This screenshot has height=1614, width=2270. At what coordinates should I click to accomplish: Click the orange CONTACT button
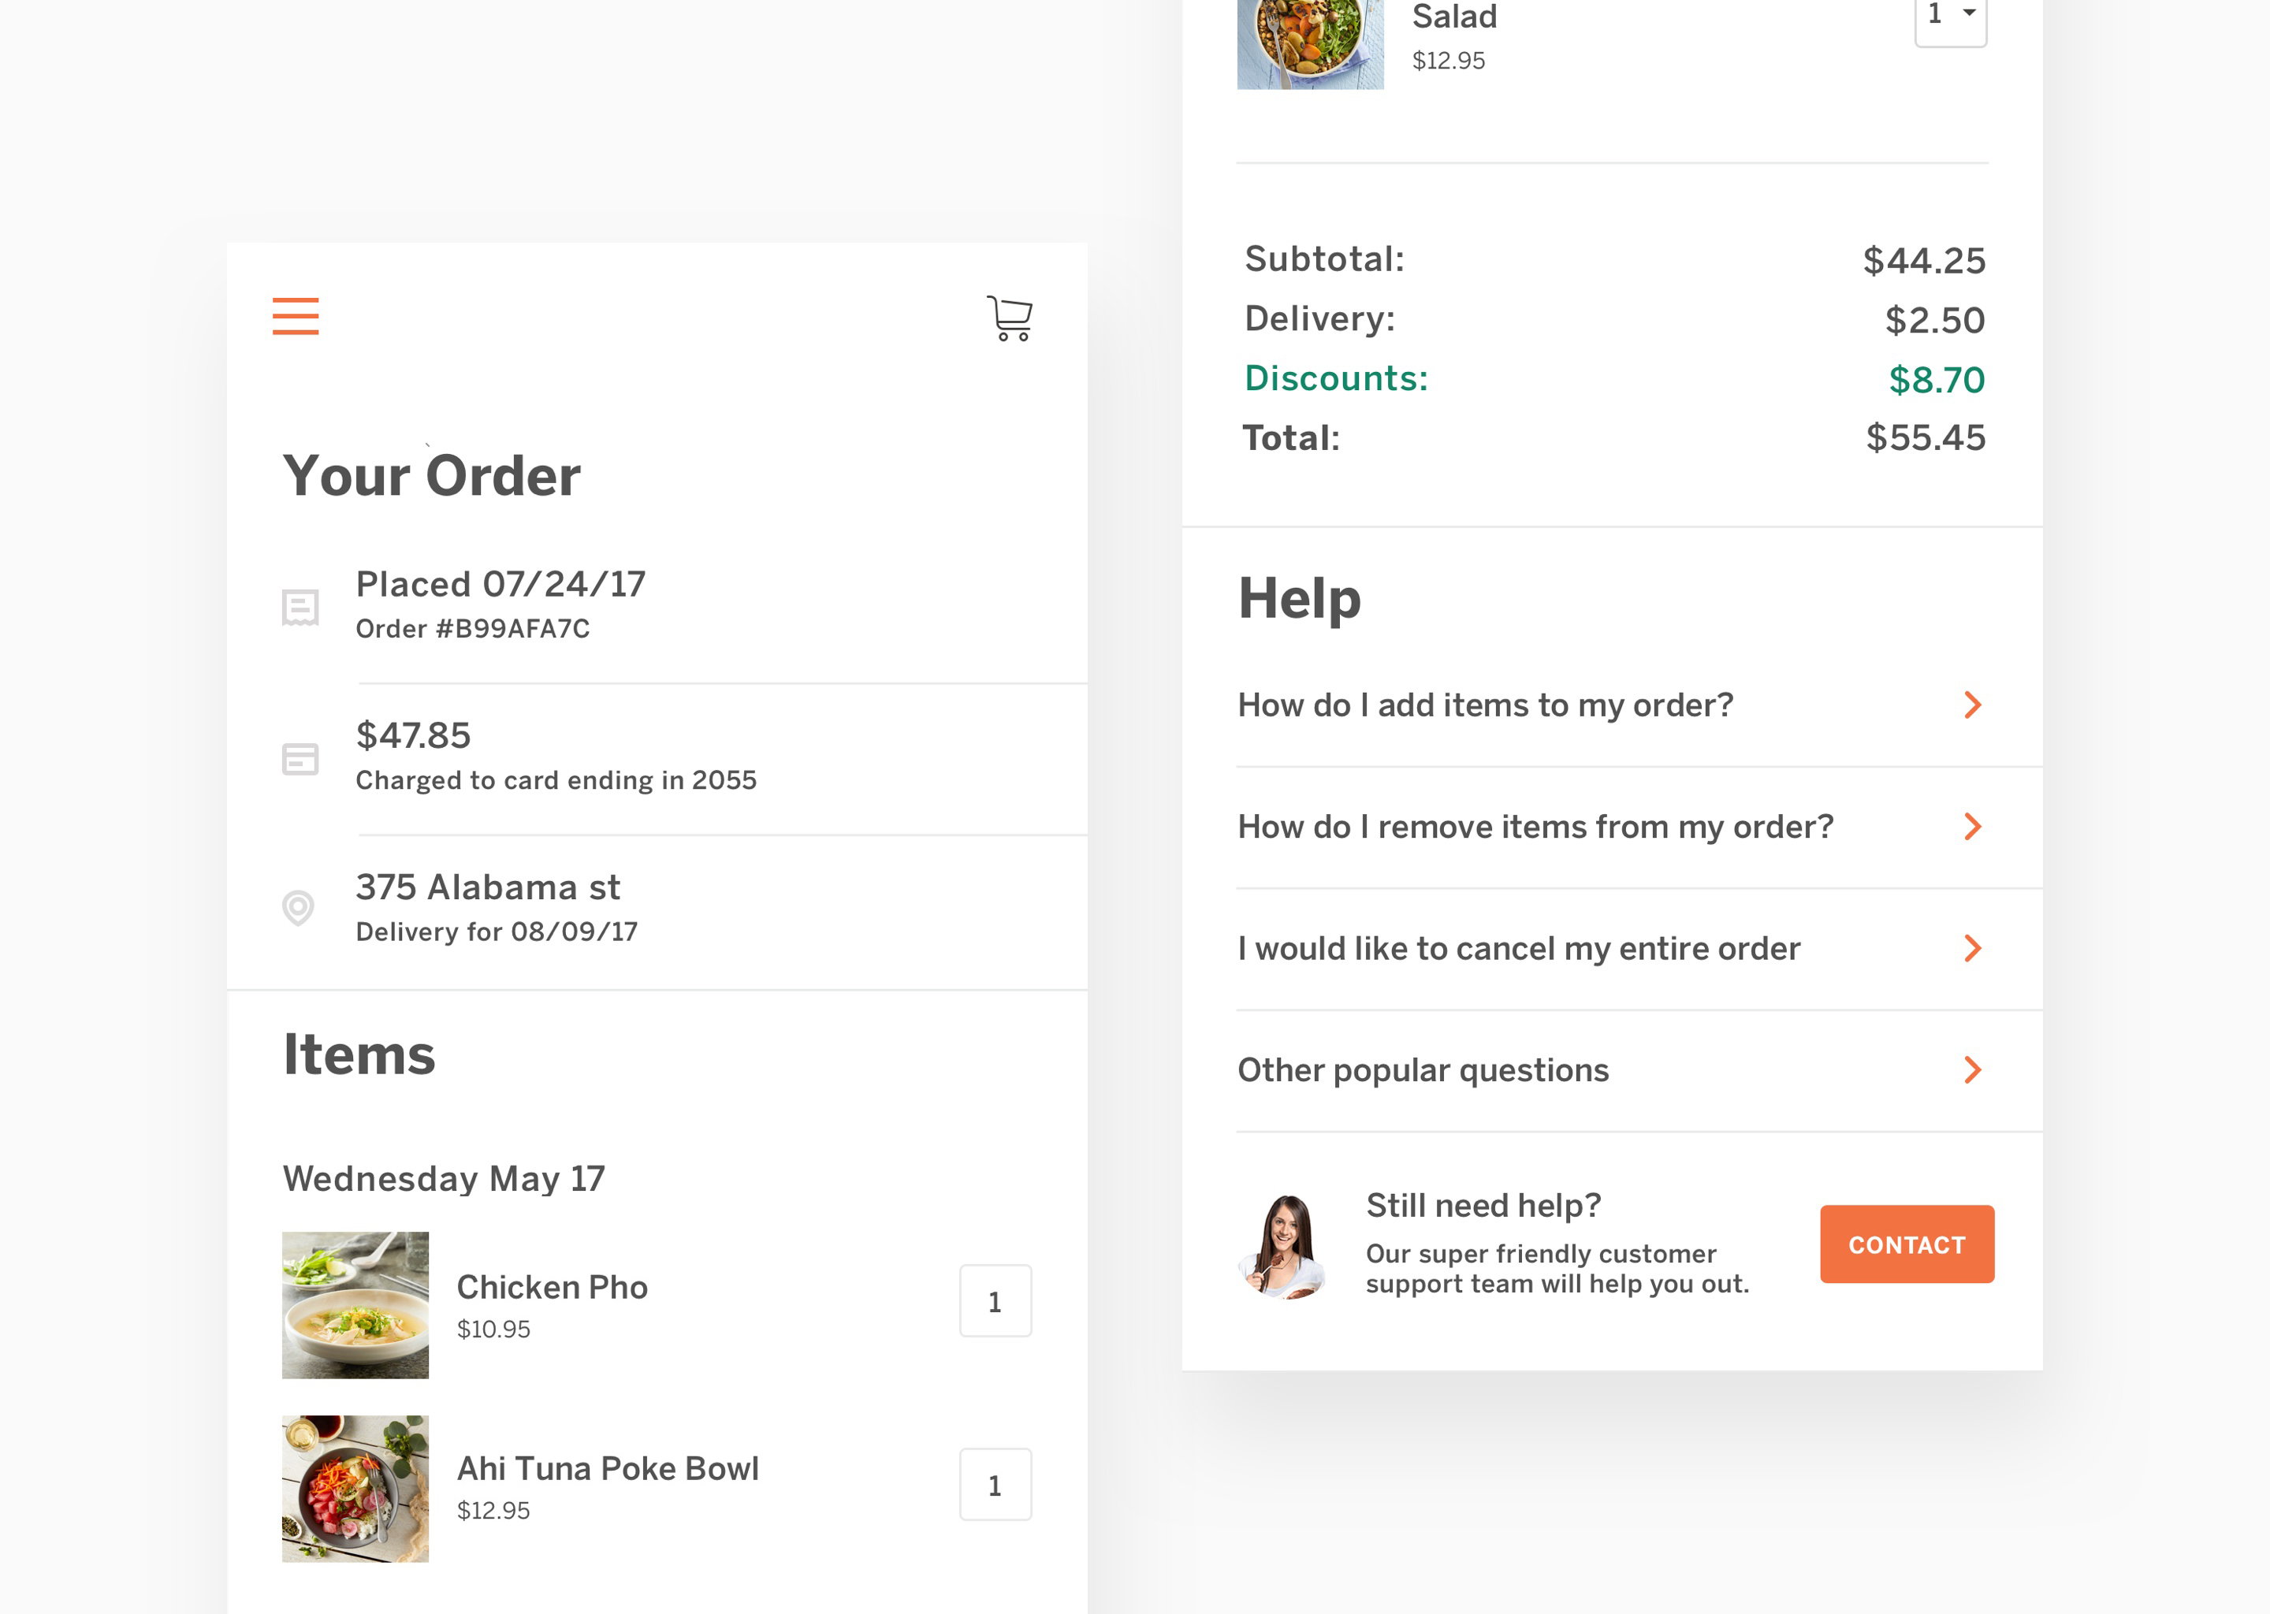coord(1907,1244)
